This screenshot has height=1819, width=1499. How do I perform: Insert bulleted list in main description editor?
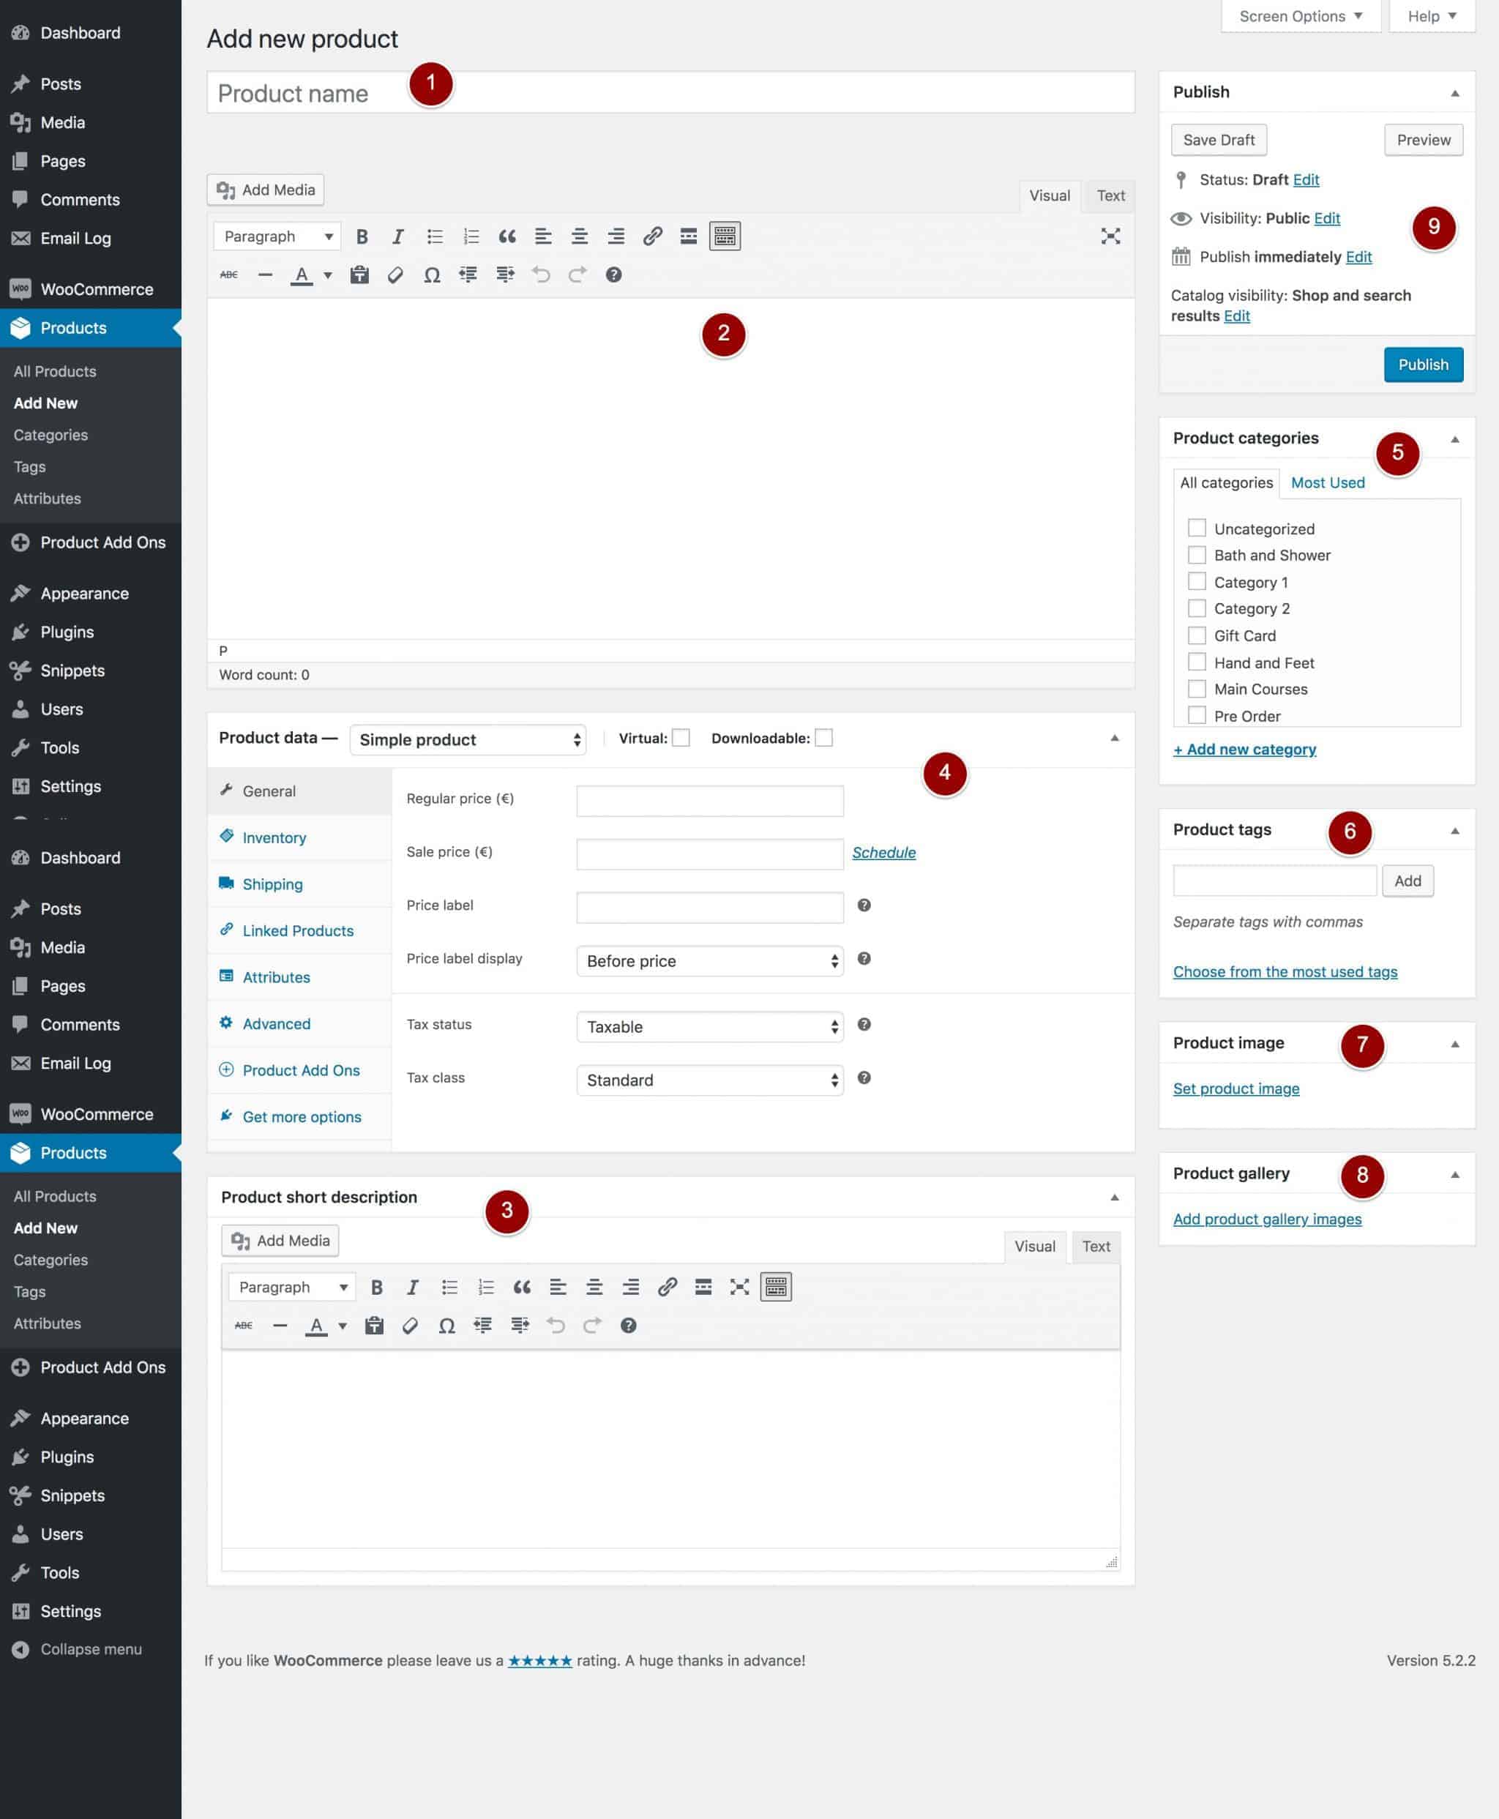434,236
